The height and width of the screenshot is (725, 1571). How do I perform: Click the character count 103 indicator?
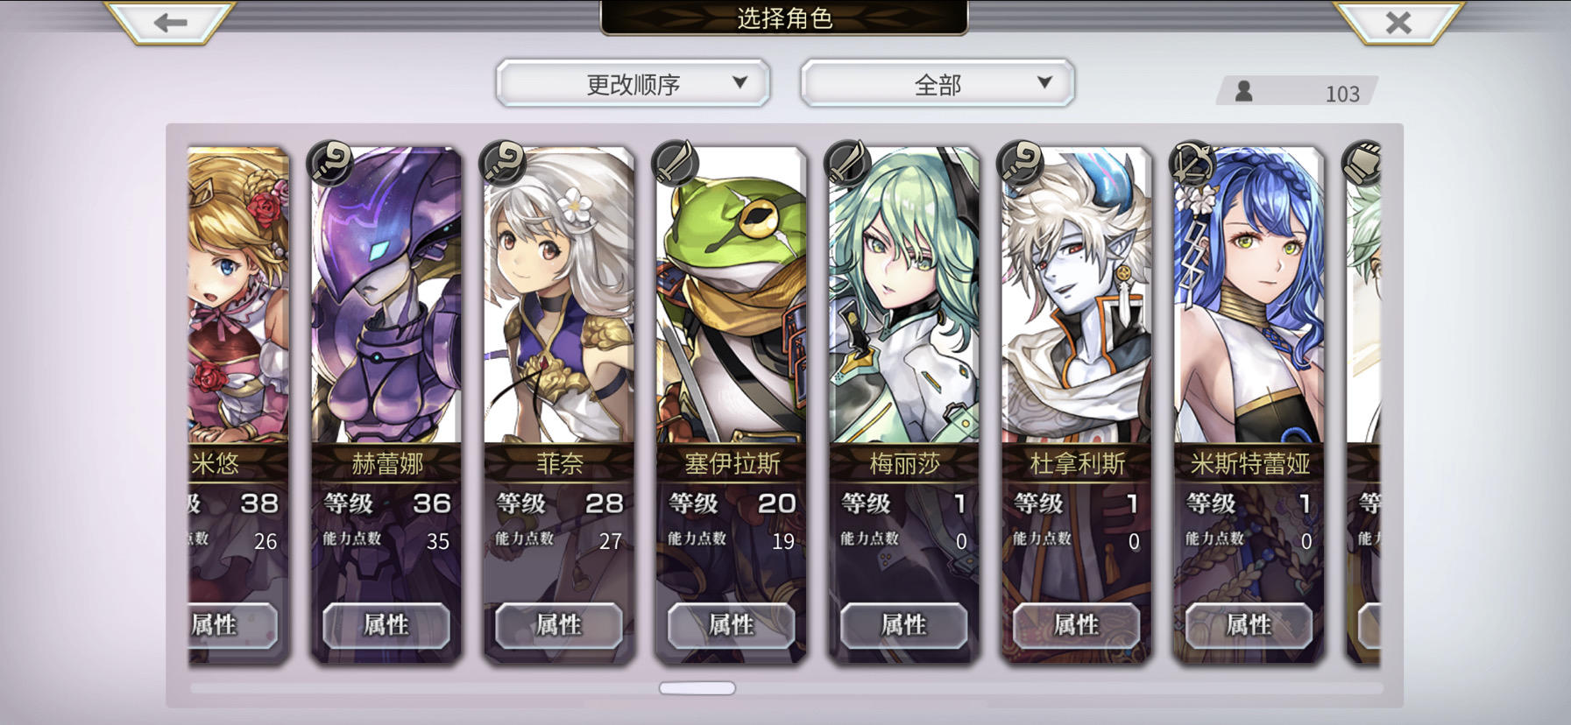coord(1298,91)
